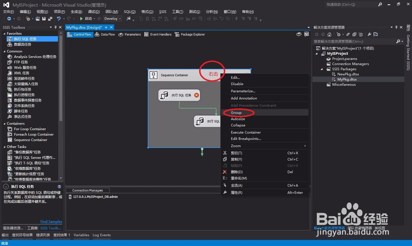Click the Properties wrench icon in Solution Explorer
Screen dimensions: 412x246
(369, 35)
